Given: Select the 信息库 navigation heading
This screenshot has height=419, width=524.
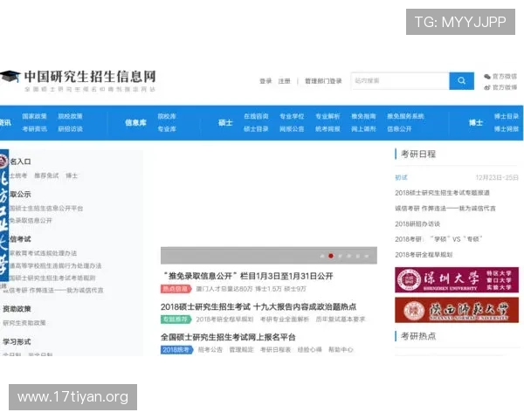Looking at the screenshot, I should click(x=135, y=122).
